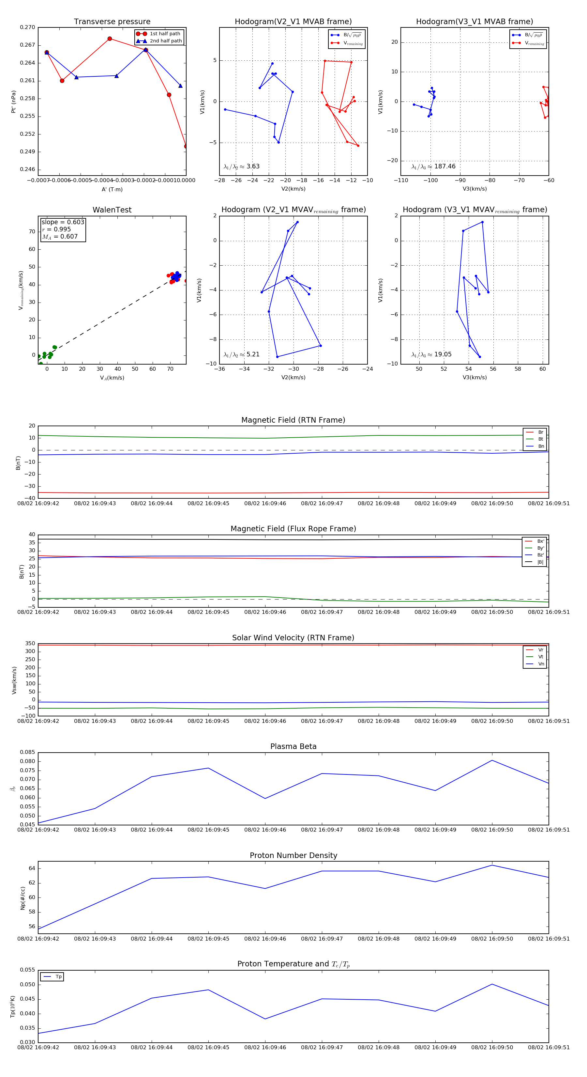The width and height of the screenshot is (587, 1077).
Task: Click the Proton Temperature dip at 16:09:46
Action: click(265, 1019)
